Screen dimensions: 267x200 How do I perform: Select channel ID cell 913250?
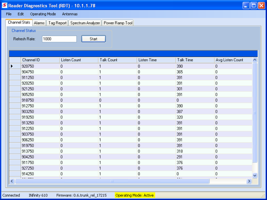pos(40,123)
